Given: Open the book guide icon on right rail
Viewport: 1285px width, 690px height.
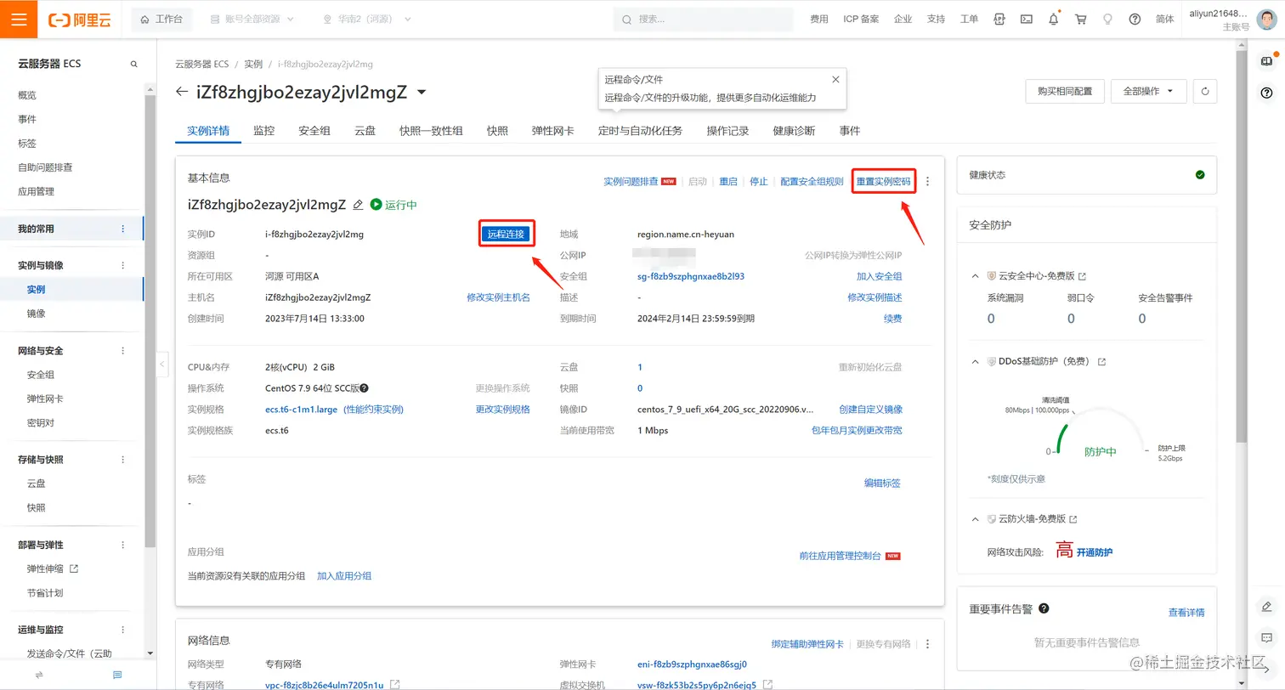Looking at the screenshot, I should (x=1266, y=61).
